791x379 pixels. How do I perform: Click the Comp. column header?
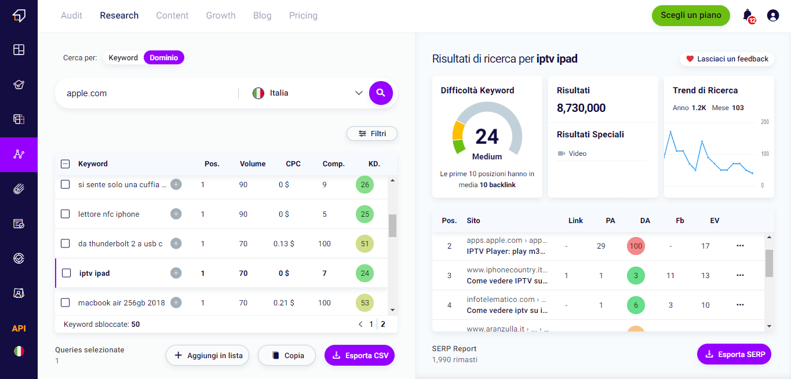tap(334, 164)
